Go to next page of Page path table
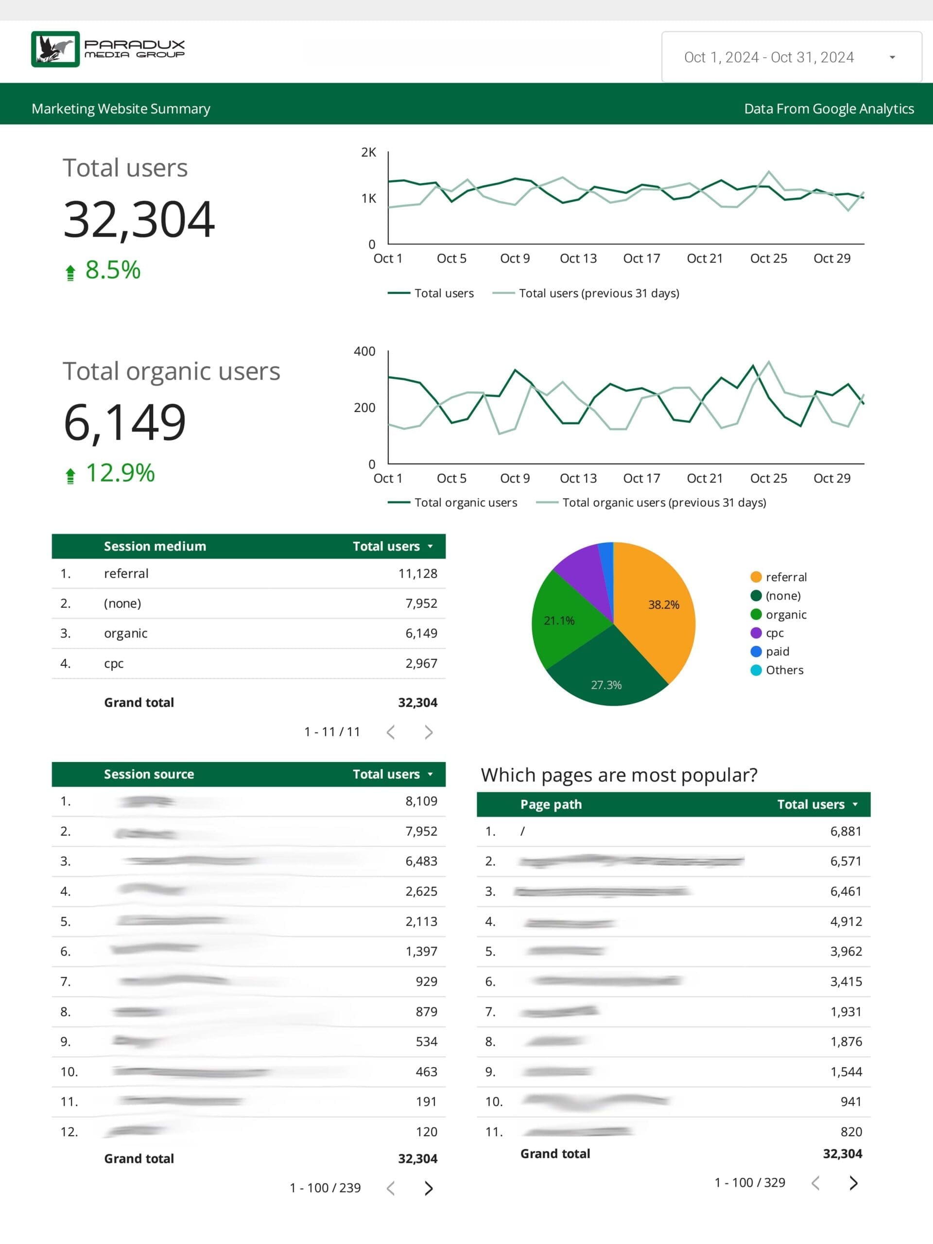933x1244 pixels. [853, 1183]
